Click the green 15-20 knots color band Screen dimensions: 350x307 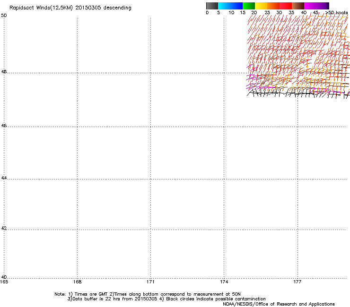click(249, 6)
